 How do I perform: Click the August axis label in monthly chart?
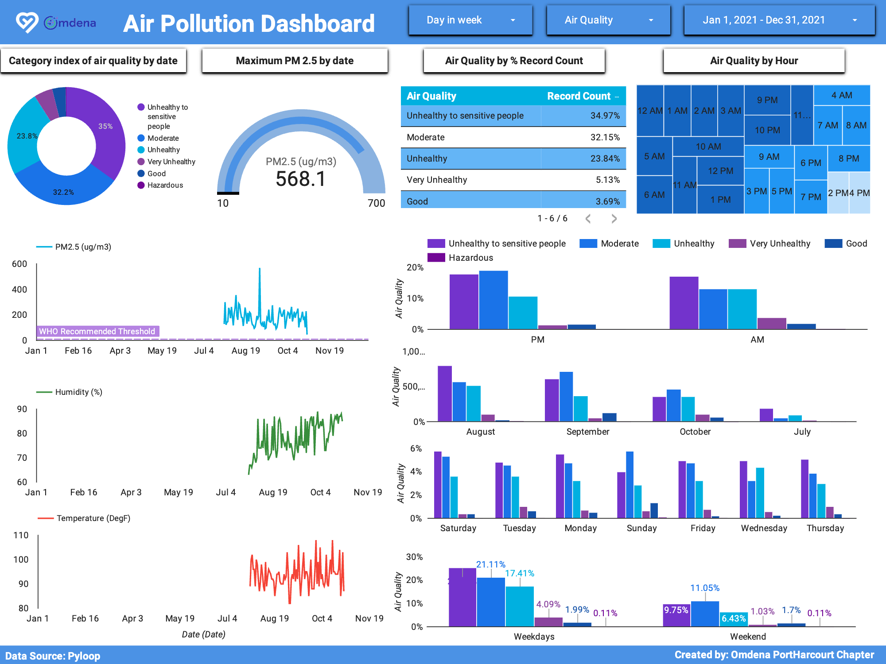tap(481, 432)
